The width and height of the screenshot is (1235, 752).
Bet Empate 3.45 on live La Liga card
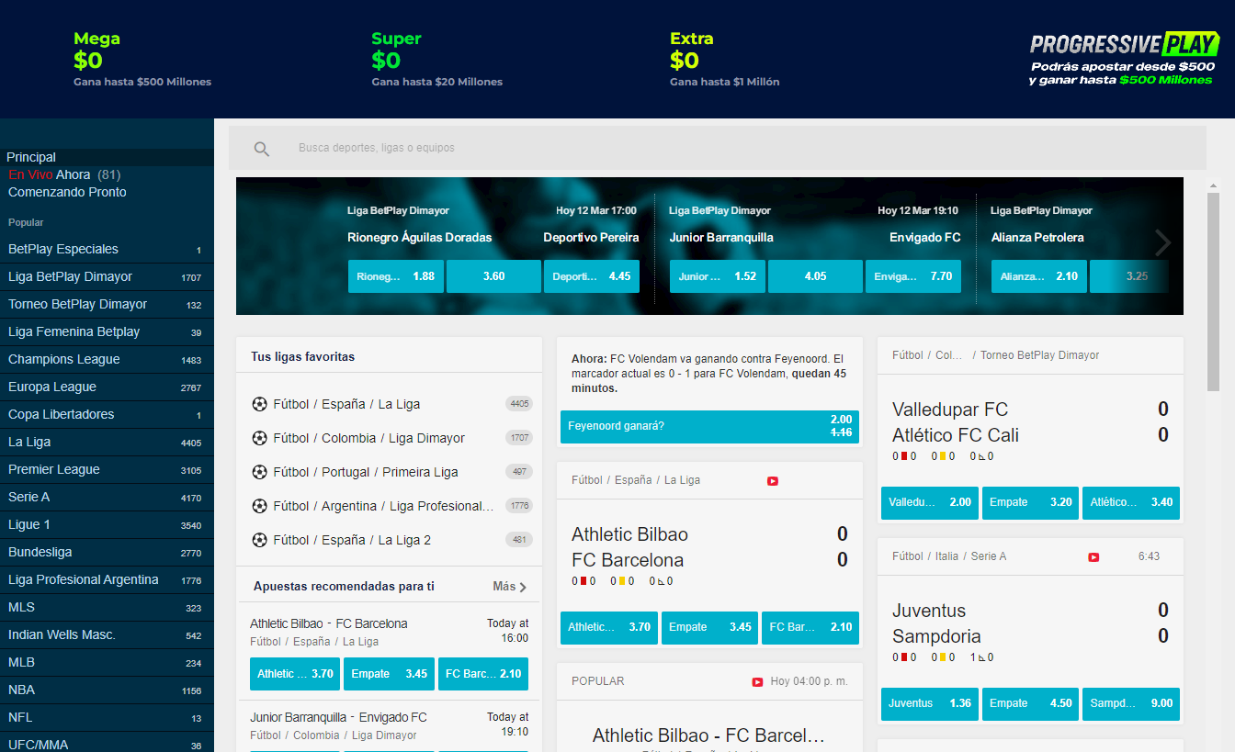(x=709, y=628)
